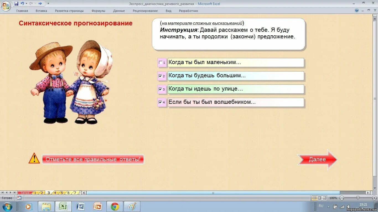378x212 pixels.
Task: Click the text Если бы ты был волшебником
Action: [x=212, y=102]
